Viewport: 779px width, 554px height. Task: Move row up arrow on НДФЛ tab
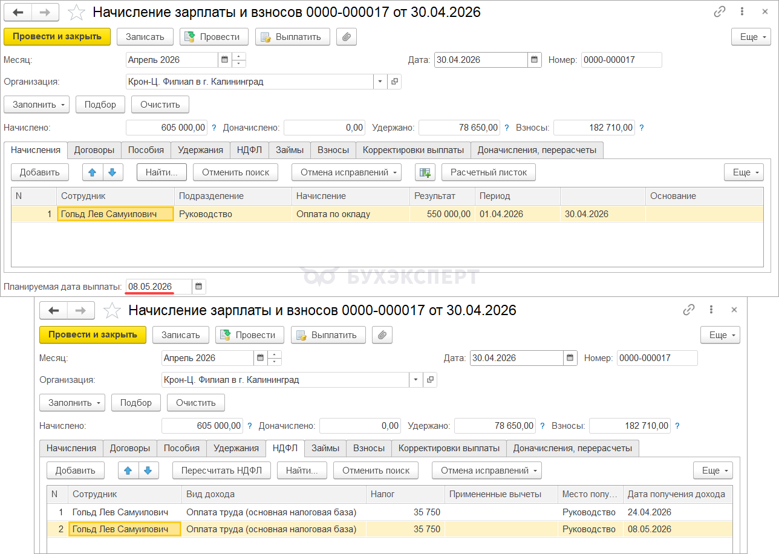click(128, 471)
